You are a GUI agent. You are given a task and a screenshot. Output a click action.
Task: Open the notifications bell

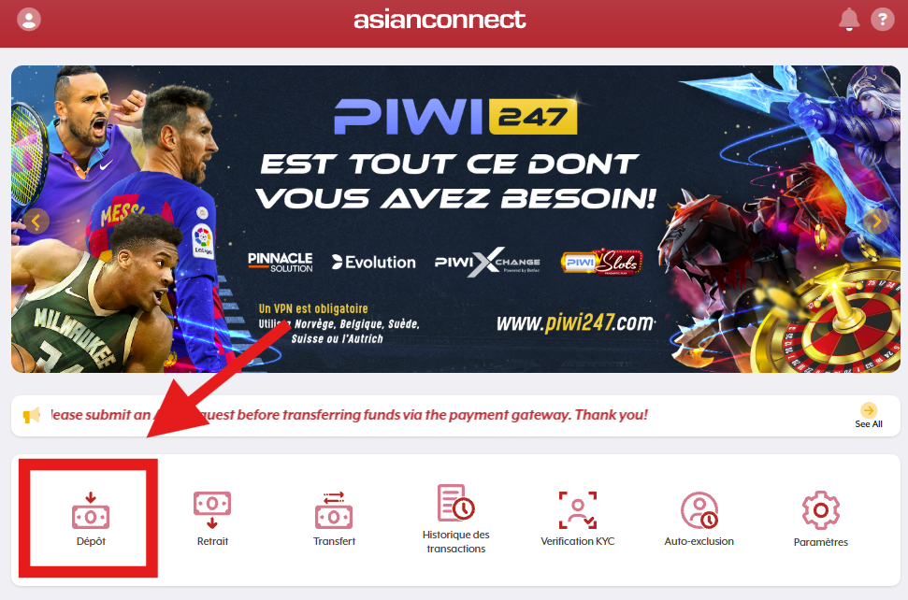[x=849, y=19]
